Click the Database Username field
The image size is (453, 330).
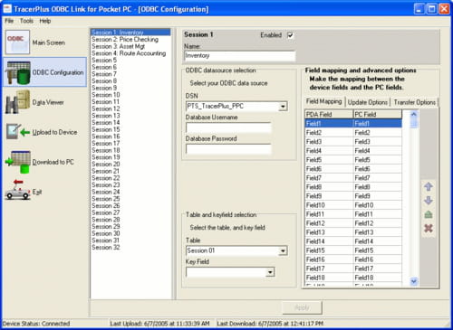coord(228,127)
